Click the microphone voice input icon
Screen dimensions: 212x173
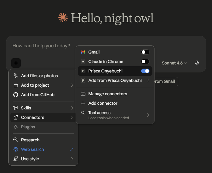point(197,63)
